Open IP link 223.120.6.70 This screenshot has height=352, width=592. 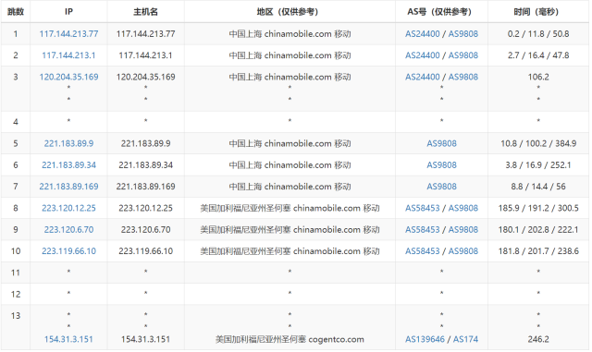(x=68, y=230)
